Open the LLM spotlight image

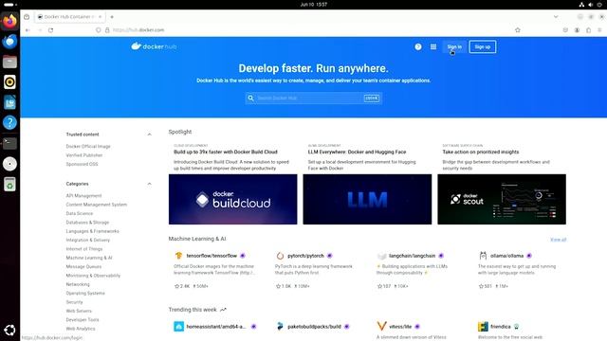click(367, 199)
